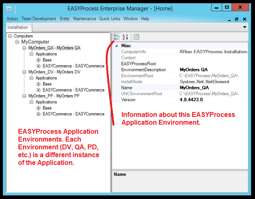The width and height of the screenshot is (255, 199).
Task: Select the EnvironmentRoot property label
Action: tap(137, 75)
